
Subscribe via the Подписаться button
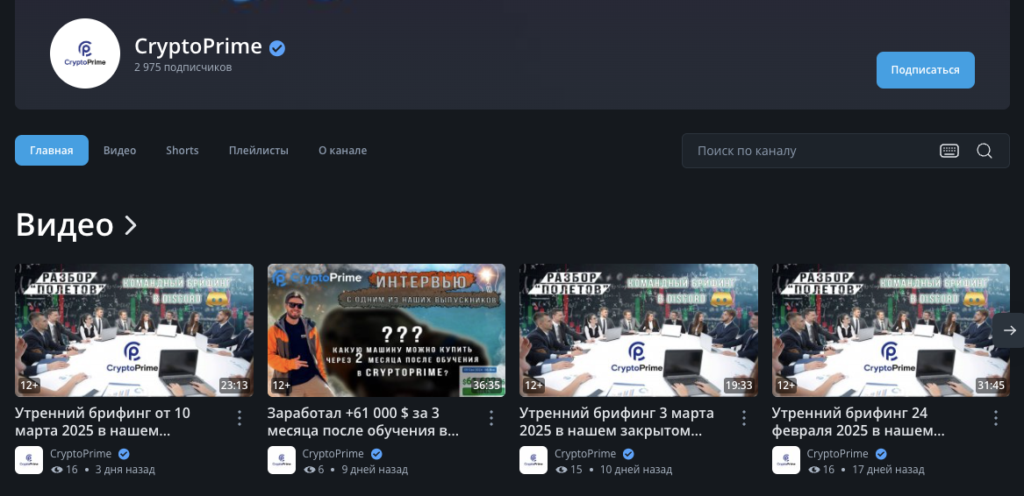(926, 70)
